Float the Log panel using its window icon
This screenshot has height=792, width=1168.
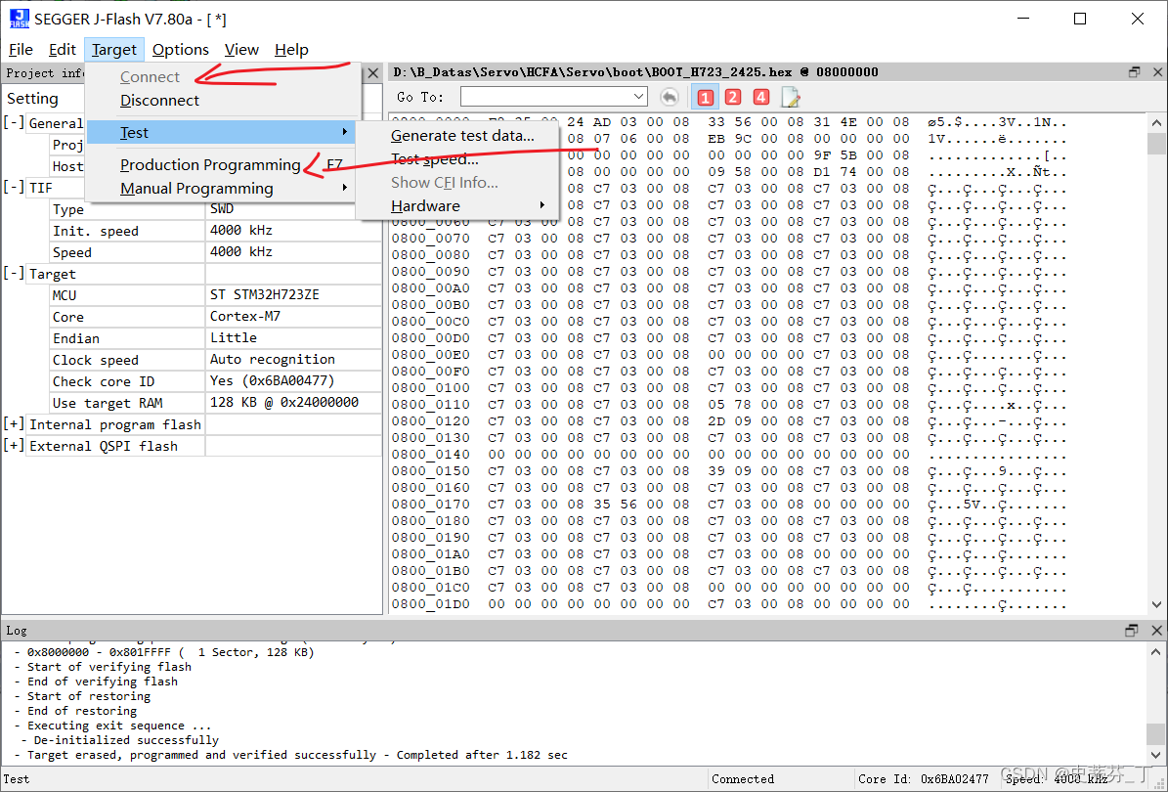1131,630
